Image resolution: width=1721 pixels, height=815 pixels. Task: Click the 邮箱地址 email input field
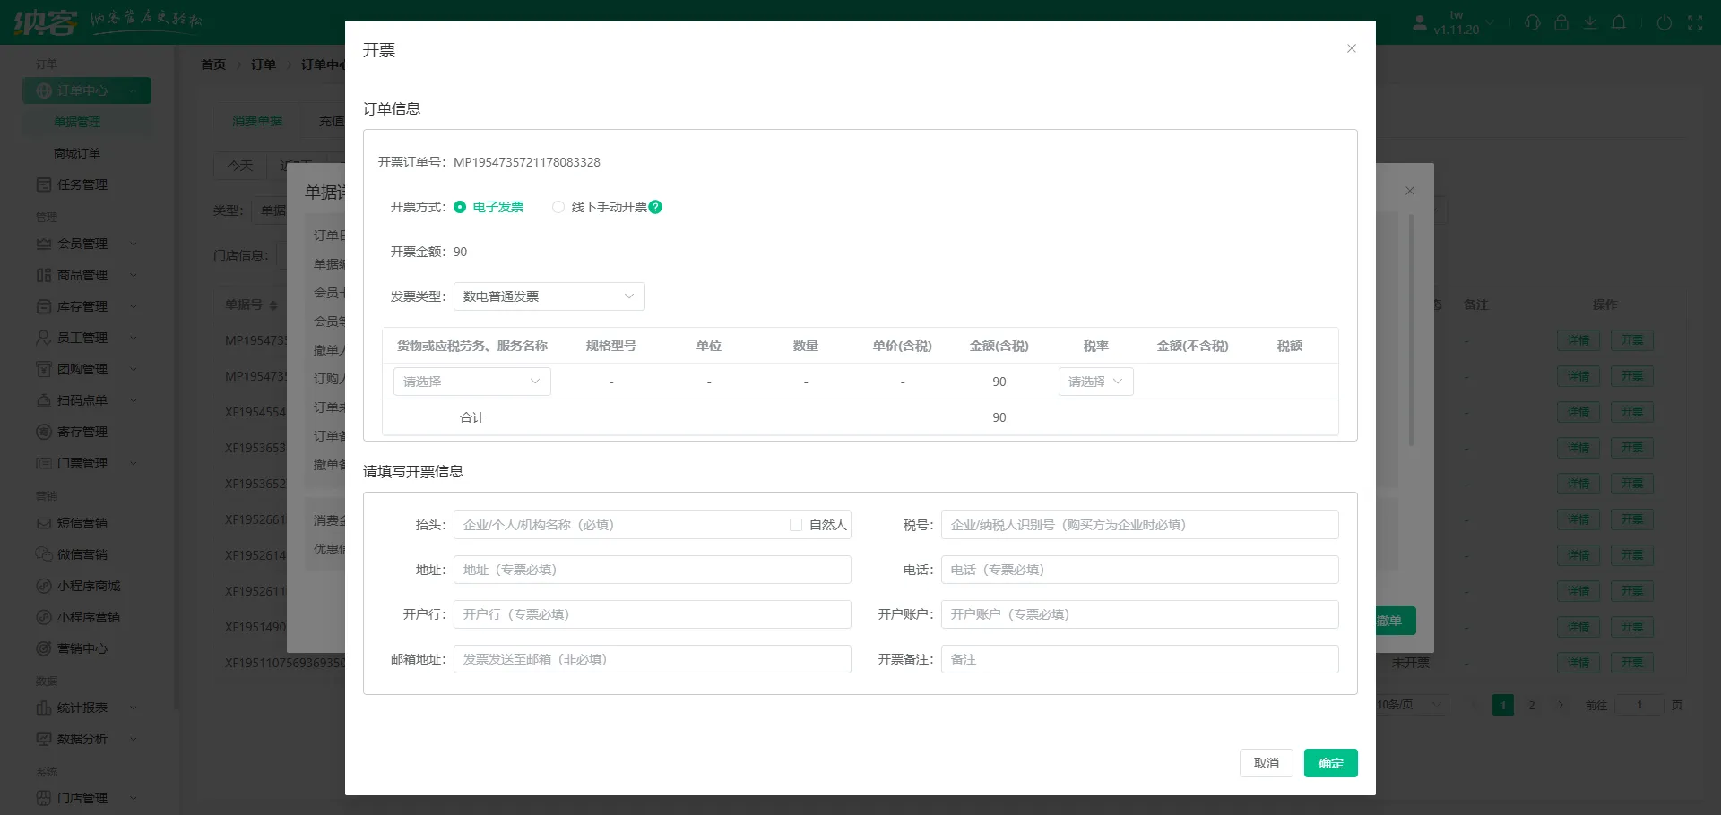[652, 659]
